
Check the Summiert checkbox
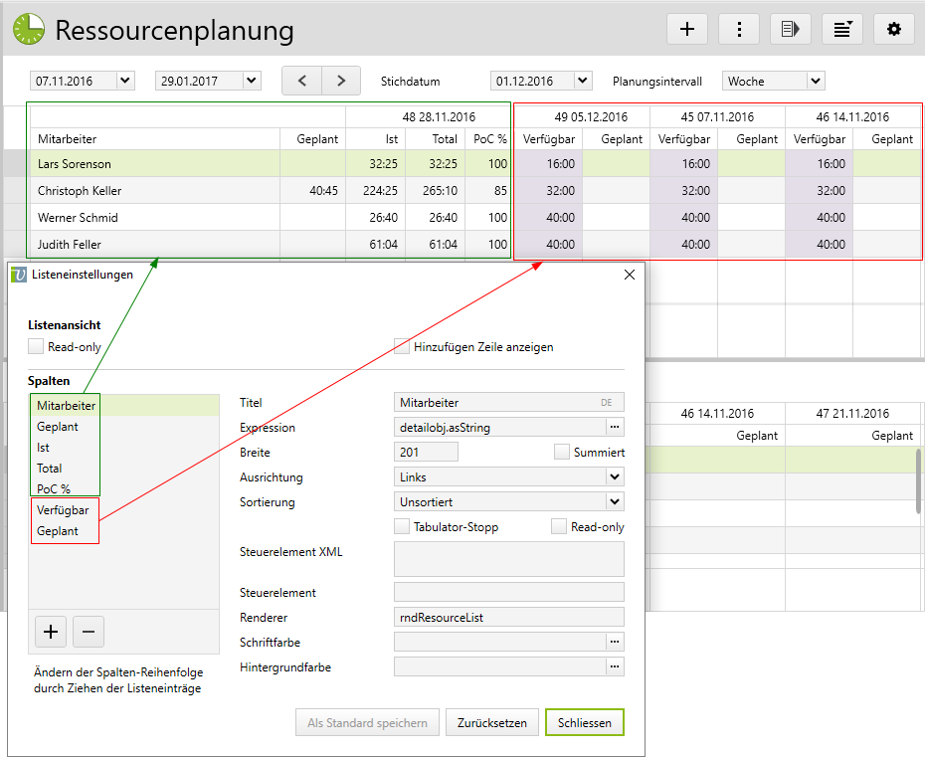562,452
